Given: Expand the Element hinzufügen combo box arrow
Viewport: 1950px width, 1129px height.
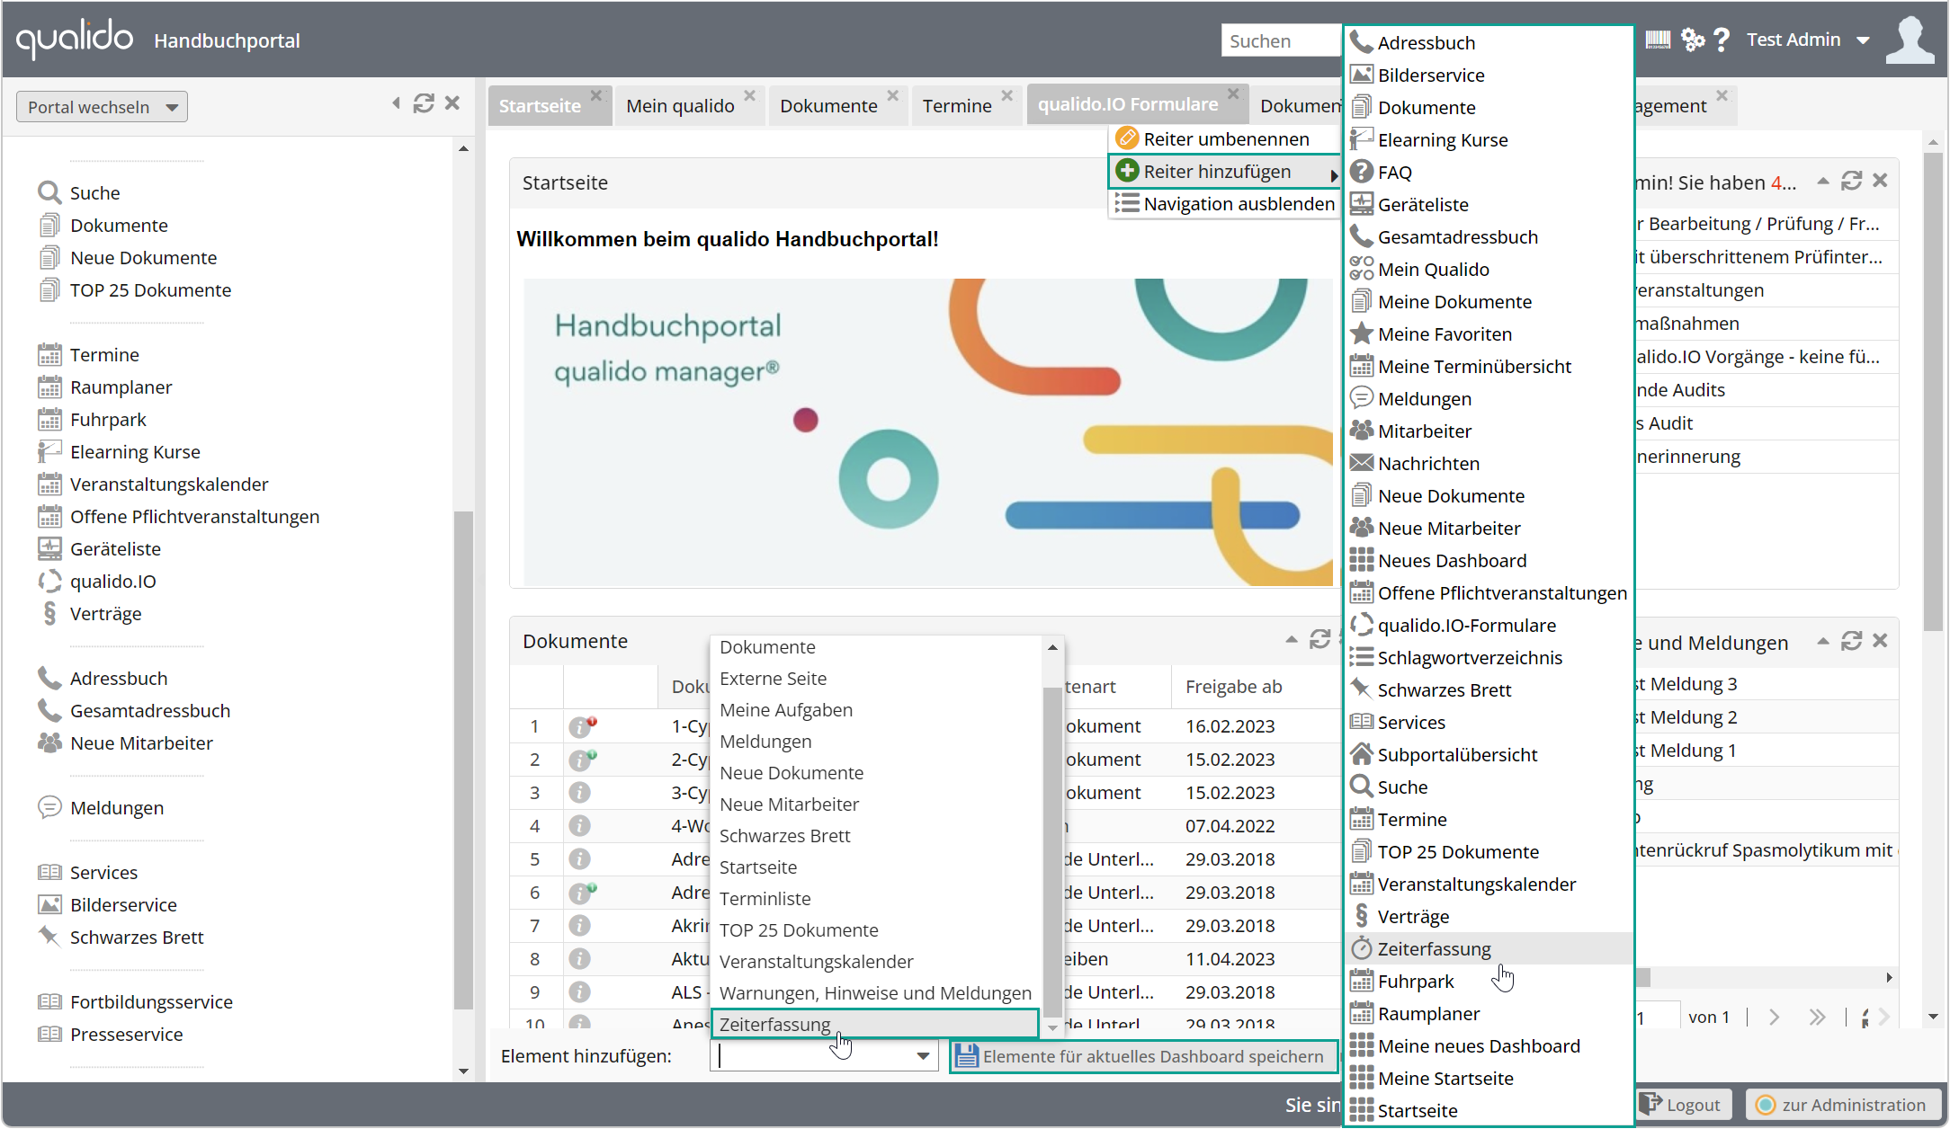Looking at the screenshot, I should (923, 1056).
